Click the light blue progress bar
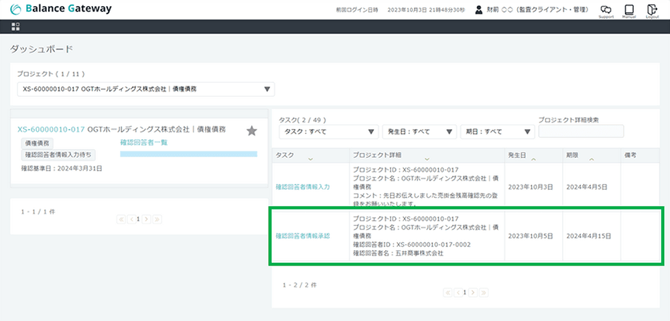 coord(188,154)
